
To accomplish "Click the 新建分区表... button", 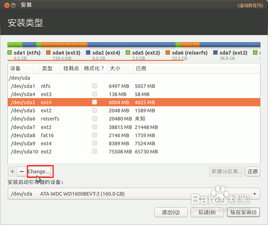I will pos(227,172).
